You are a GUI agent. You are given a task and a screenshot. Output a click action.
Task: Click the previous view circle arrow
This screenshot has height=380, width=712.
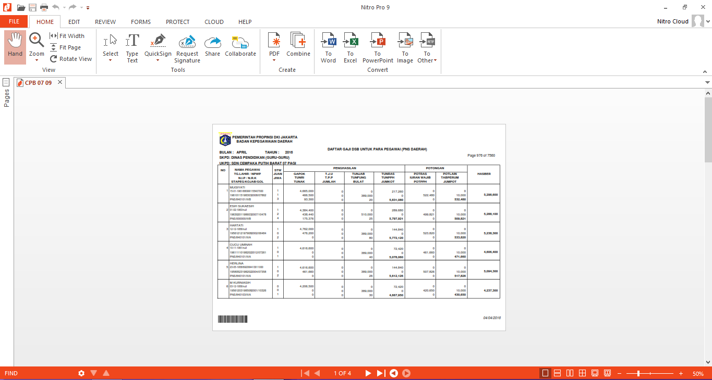394,373
